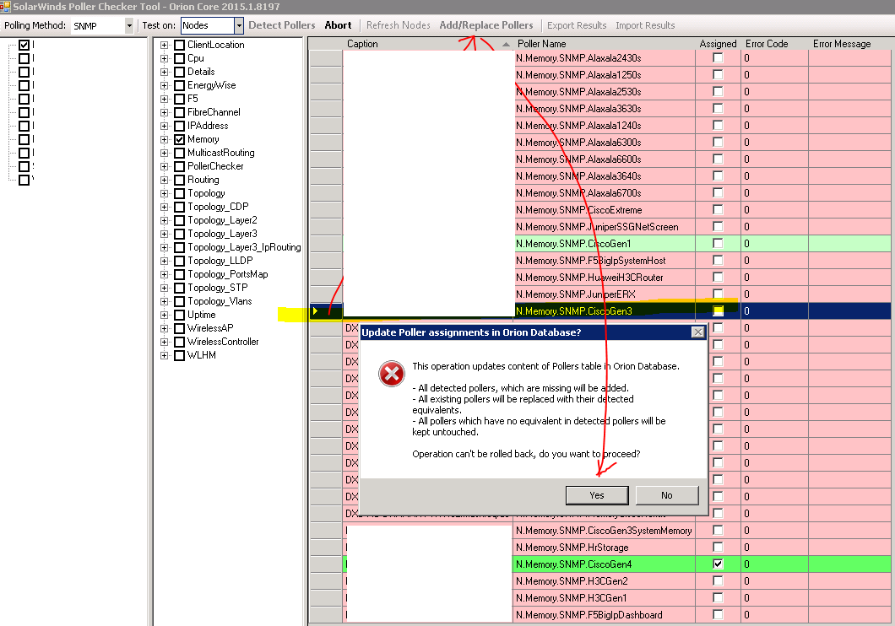This screenshot has height=626, width=895.
Task: Toggle Assigned checkbox for CiscoGen4 poller
Action: point(718,564)
